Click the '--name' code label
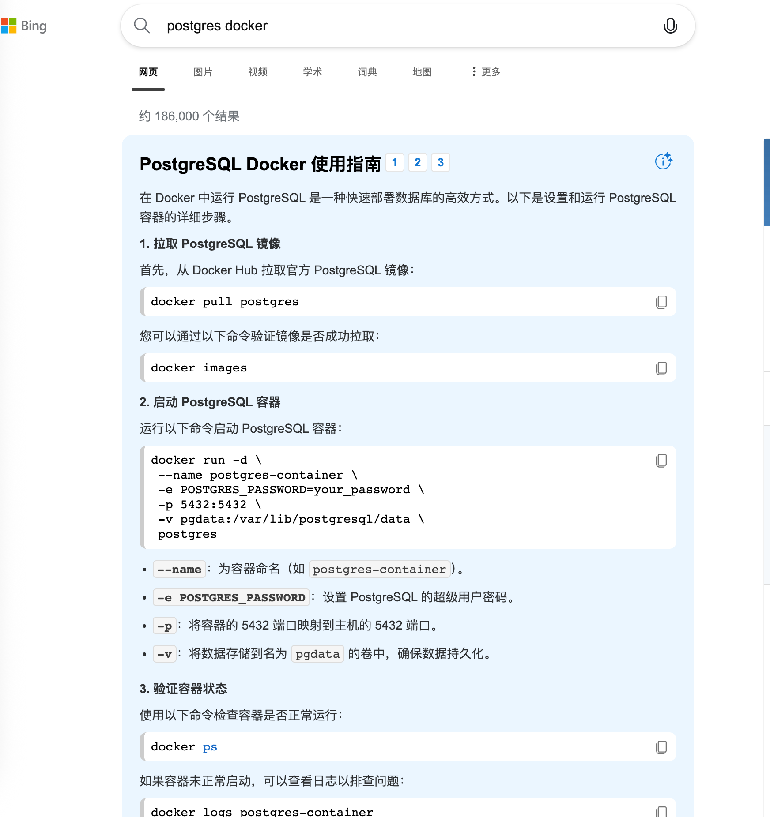The height and width of the screenshot is (817, 770). point(179,569)
